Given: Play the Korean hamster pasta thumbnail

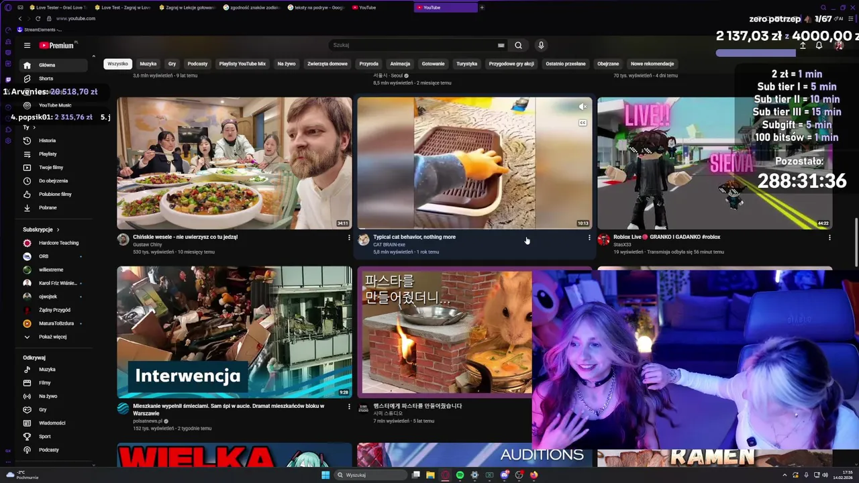Looking at the screenshot, I should click(444, 332).
